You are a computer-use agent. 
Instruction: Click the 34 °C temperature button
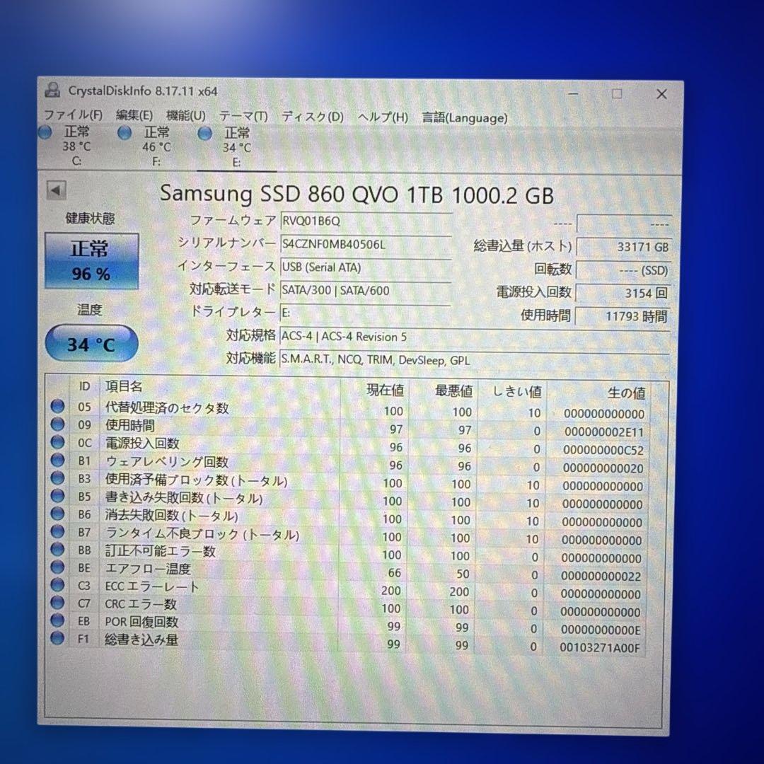91,344
